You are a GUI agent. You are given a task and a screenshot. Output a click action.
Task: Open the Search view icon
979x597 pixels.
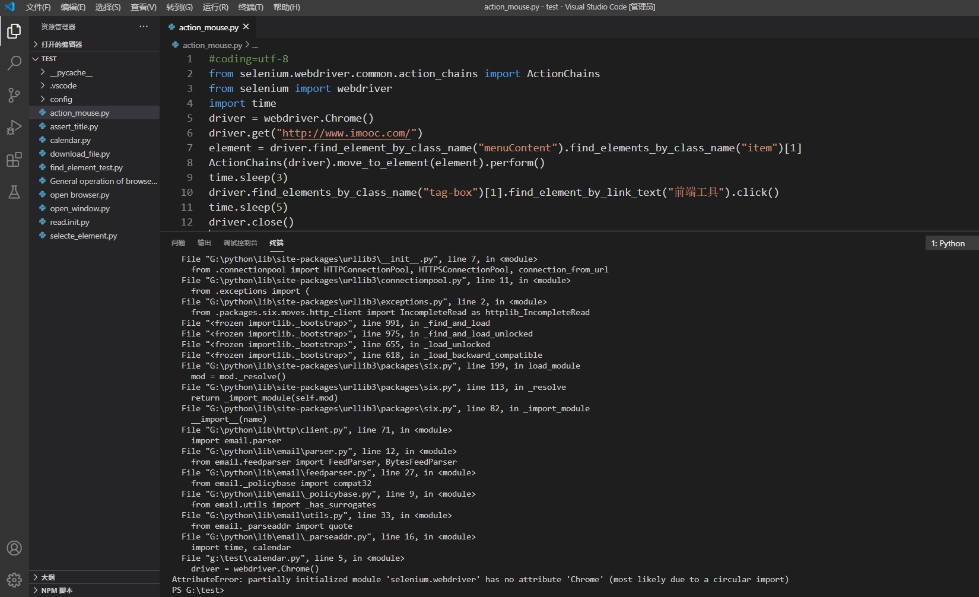click(x=14, y=63)
